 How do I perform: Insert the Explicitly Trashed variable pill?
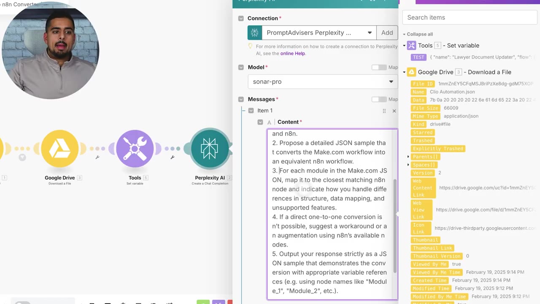point(438,149)
